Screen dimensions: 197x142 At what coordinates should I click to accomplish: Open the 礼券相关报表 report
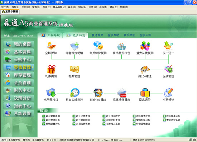point(111,124)
